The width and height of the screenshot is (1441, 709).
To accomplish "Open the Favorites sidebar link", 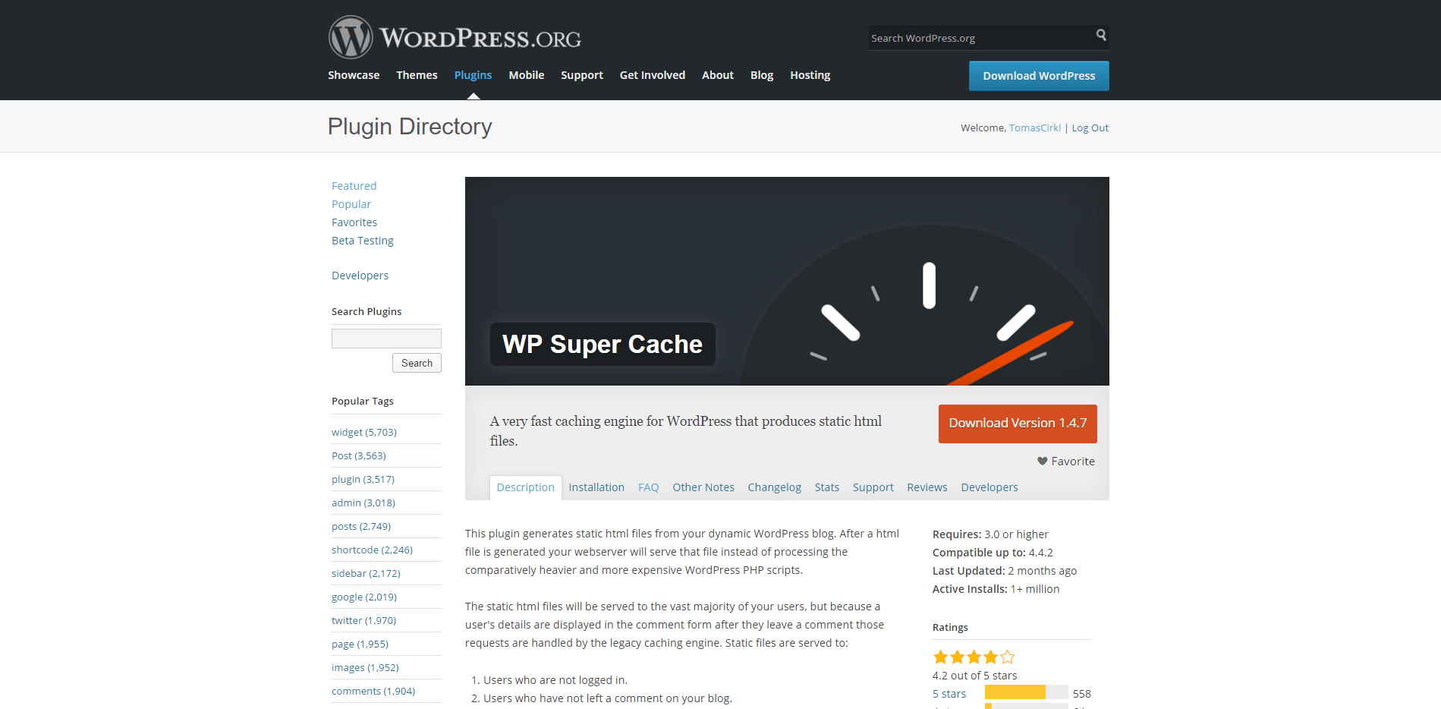I will (354, 222).
